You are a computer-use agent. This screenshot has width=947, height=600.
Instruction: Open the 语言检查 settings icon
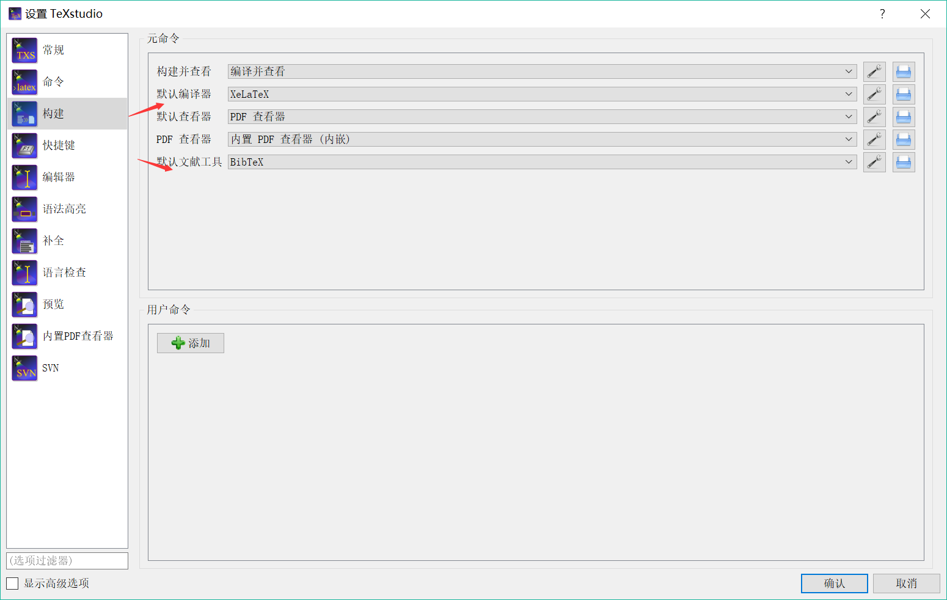[24, 273]
